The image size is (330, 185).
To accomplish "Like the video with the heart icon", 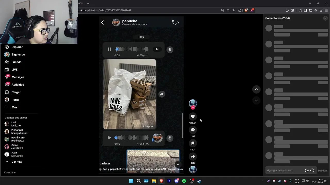I will pos(193,116).
